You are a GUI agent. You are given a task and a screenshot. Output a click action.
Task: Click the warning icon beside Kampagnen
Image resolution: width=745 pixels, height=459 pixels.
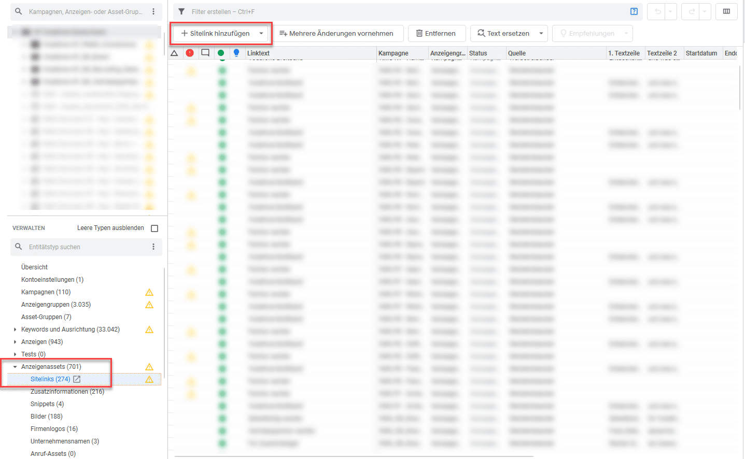coord(149,292)
